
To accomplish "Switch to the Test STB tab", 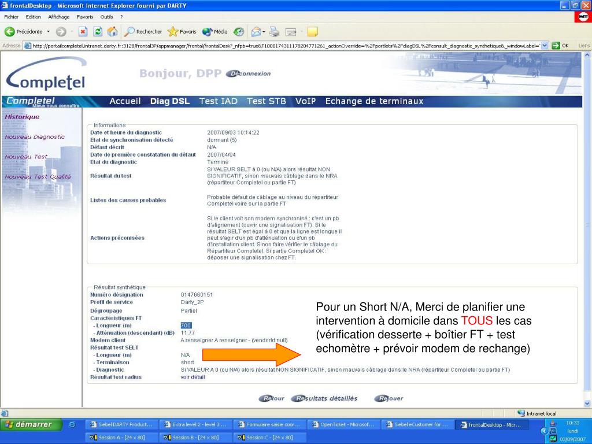I will click(x=267, y=101).
